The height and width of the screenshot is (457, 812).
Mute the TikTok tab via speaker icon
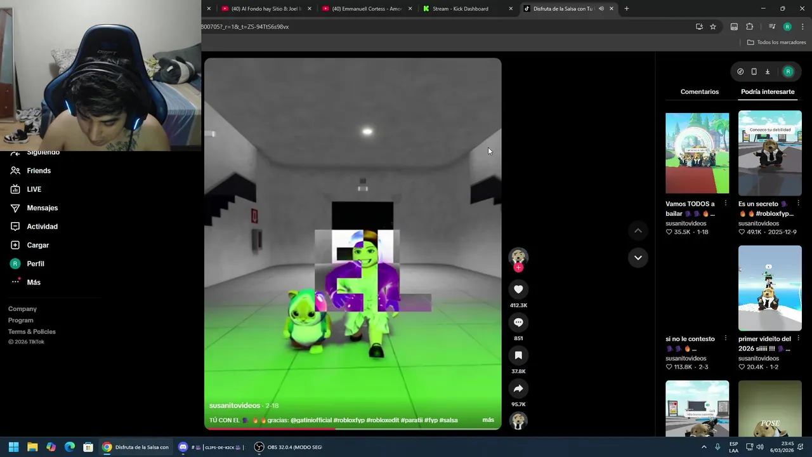click(601, 9)
